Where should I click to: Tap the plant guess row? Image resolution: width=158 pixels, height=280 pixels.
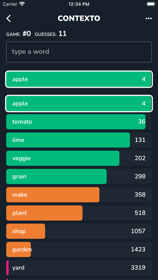coord(79,213)
